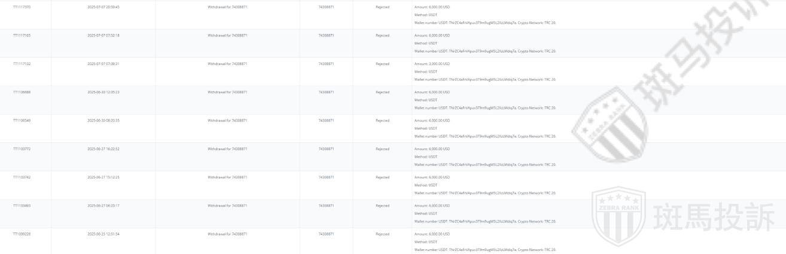Viewport: 786px width, 254px height.
Task: Click Withdrawal description in the TT1106549 row
Action: tap(227, 120)
